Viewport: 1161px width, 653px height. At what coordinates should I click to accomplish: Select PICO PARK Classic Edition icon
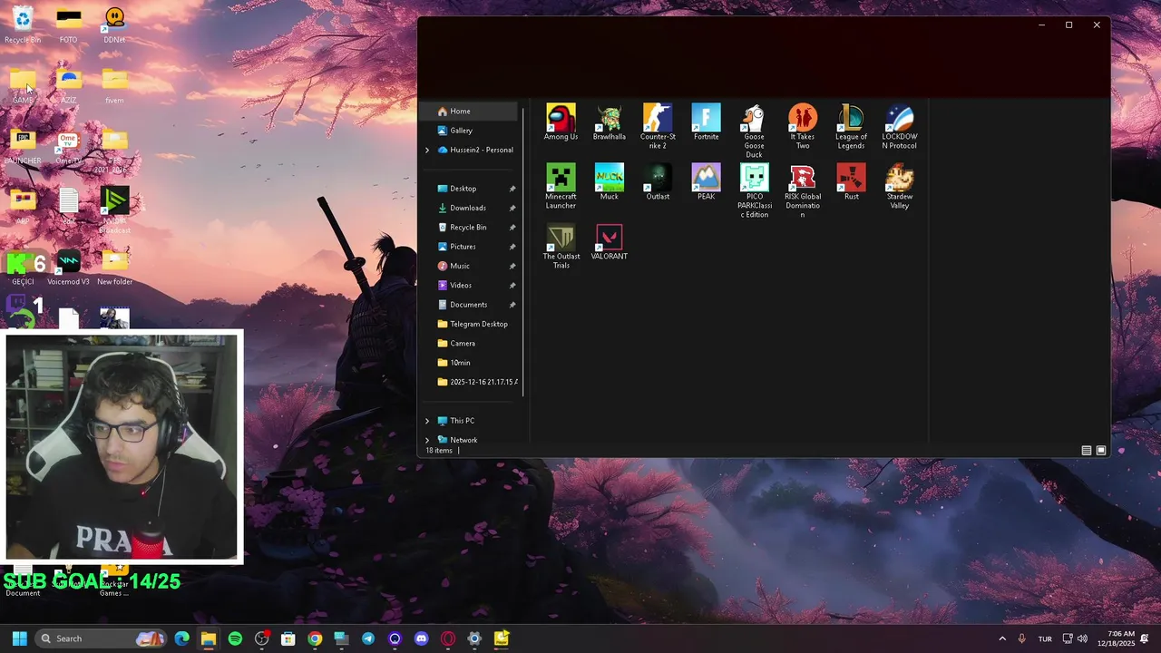[754, 191]
